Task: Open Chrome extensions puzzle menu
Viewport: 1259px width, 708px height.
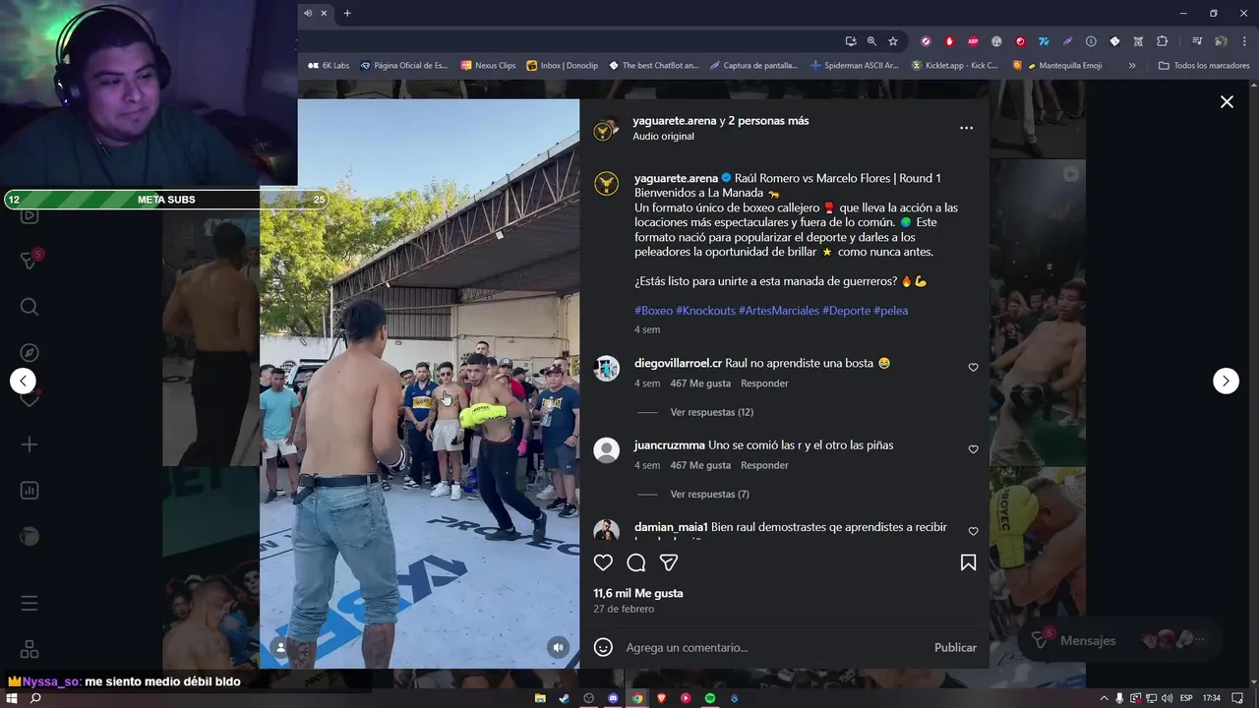Action: point(1162,41)
